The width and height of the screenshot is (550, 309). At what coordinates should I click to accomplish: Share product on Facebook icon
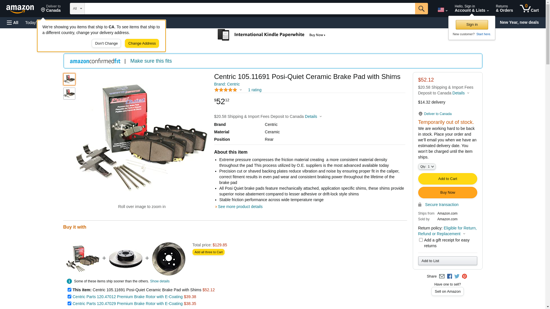449,276
